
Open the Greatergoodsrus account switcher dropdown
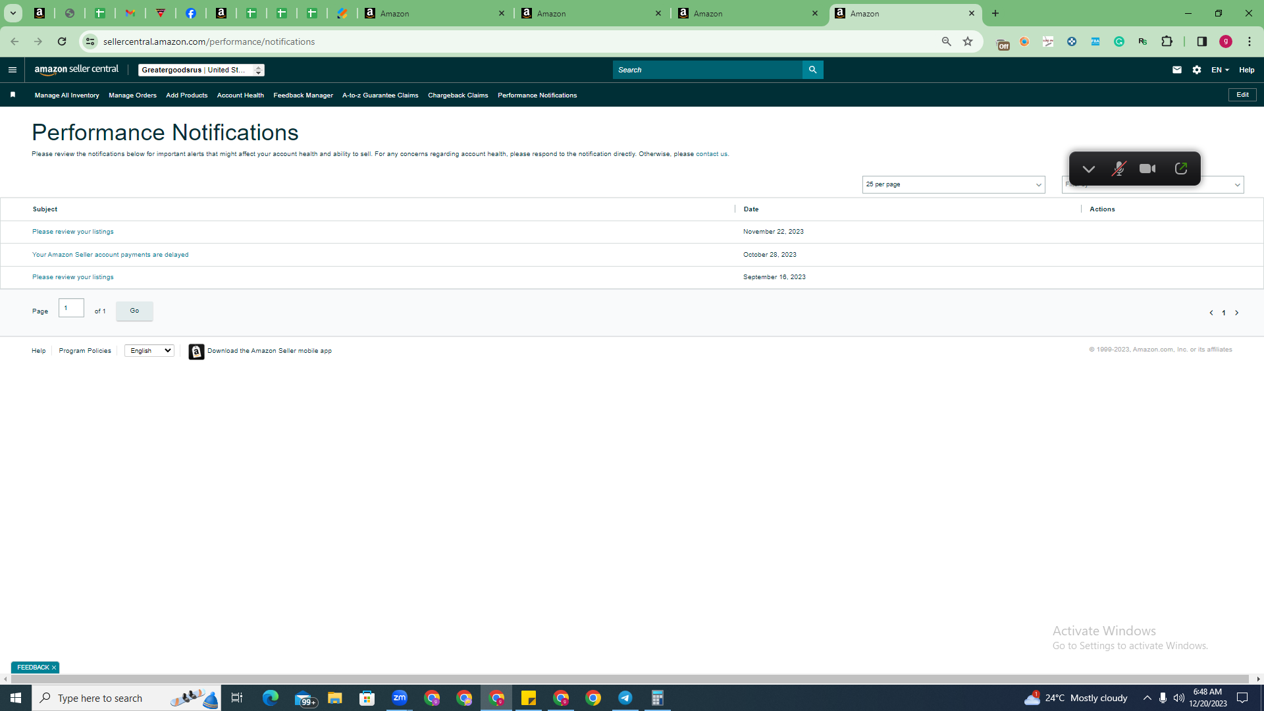tap(201, 70)
